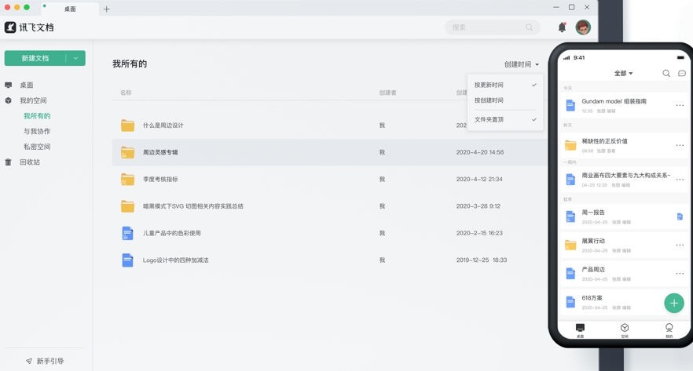Open the file named 周边灵感专辑
This screenshot has height=371, width=693.
(x=160, y=152)
